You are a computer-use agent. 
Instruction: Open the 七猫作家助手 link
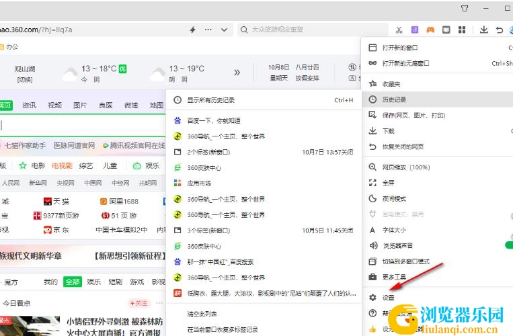click(26, 145)
